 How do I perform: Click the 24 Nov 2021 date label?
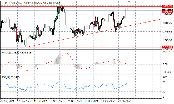tap(75, 101)
